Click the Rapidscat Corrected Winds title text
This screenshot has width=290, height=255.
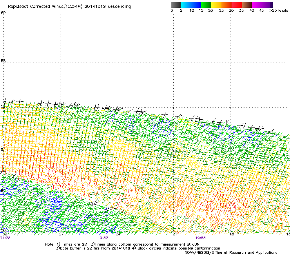click(x=69, y=6)
